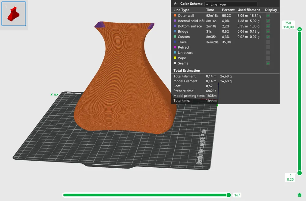Click the Travel row label
The height and width of the screenshot is (201, 306).
182,42
